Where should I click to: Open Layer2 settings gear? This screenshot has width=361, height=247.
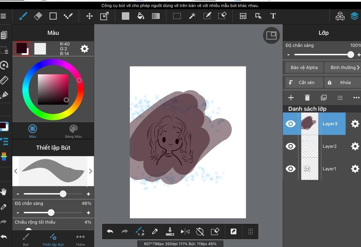coord(355,146)
